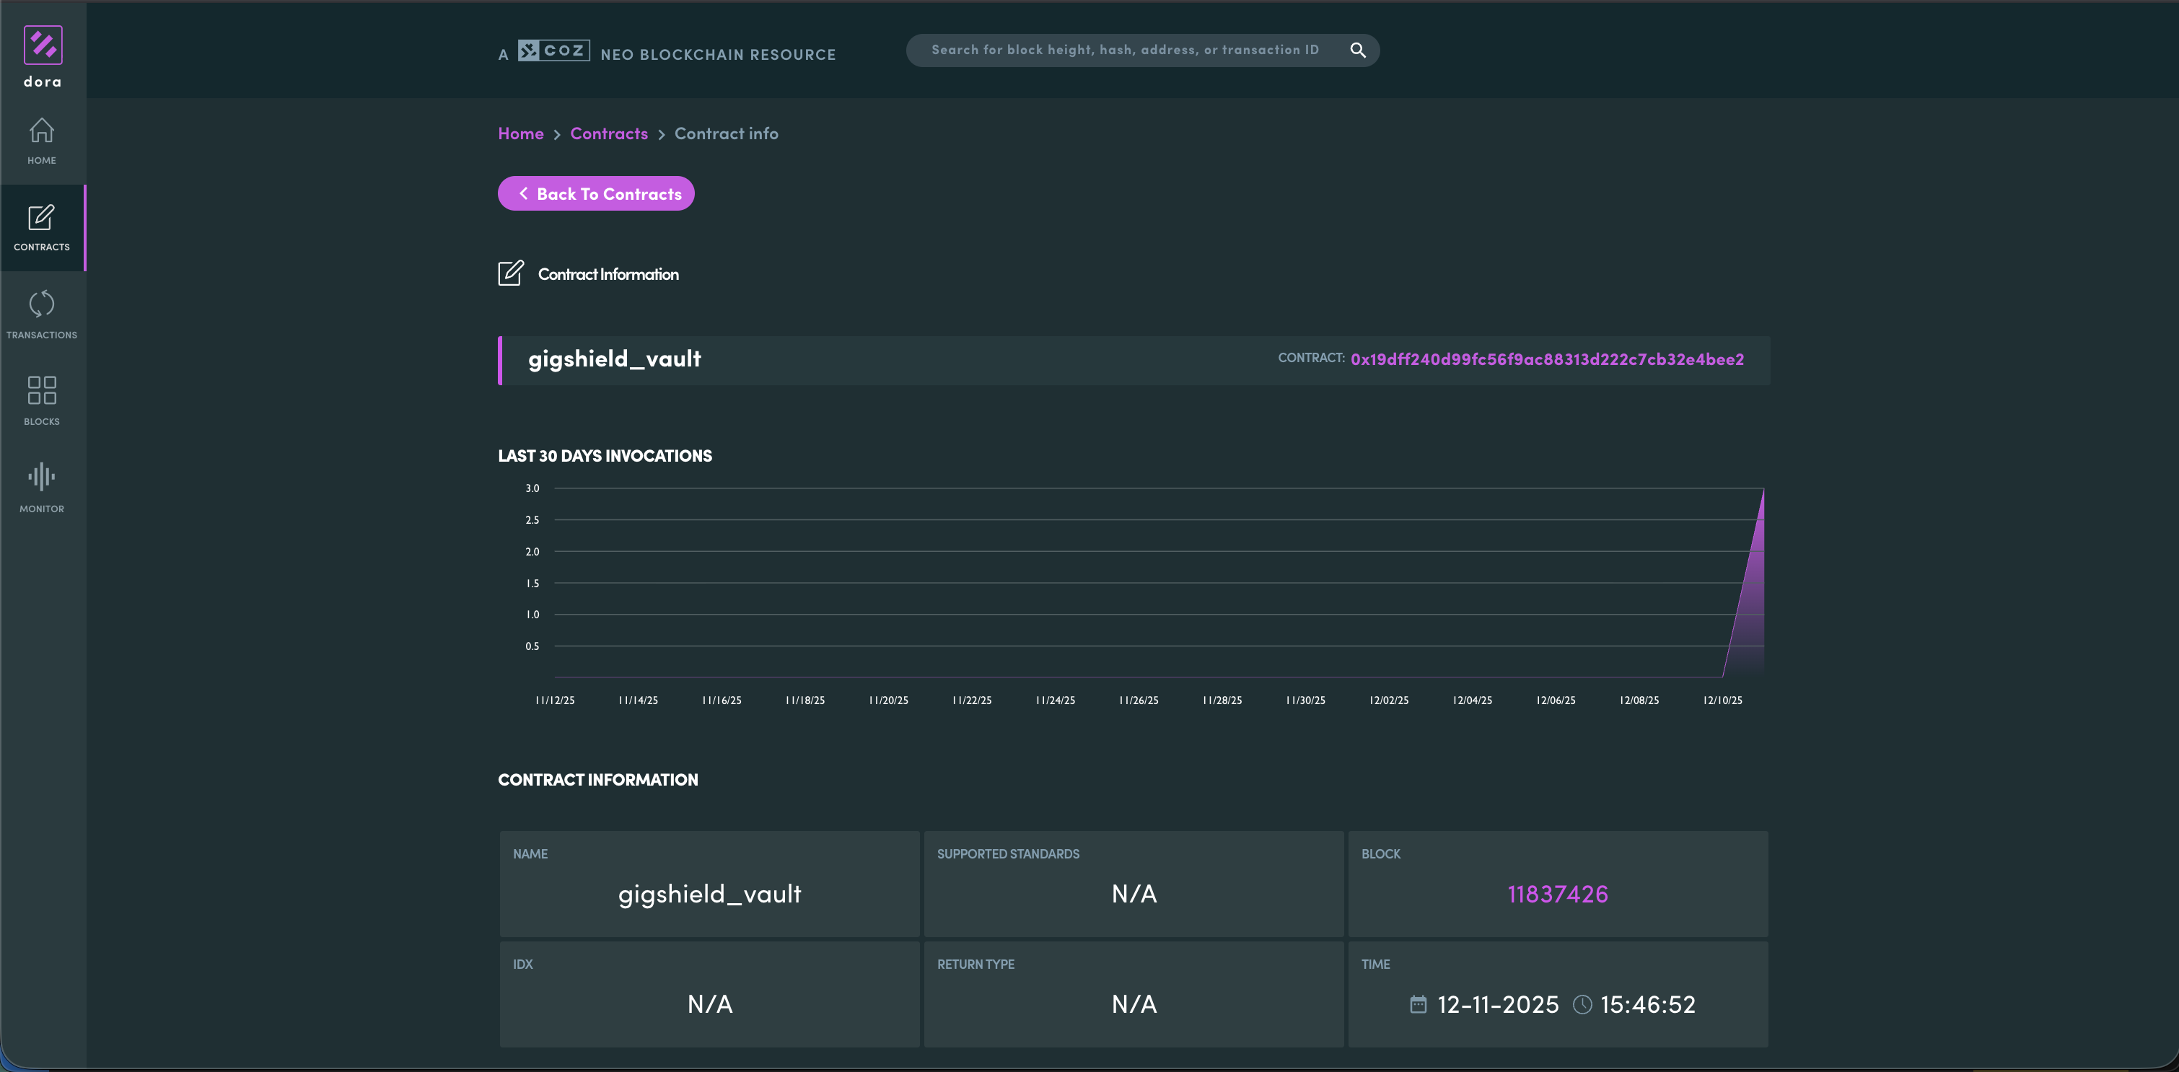Click the search magnifier icon
2179x1072 pixels.
(1358, 50)
